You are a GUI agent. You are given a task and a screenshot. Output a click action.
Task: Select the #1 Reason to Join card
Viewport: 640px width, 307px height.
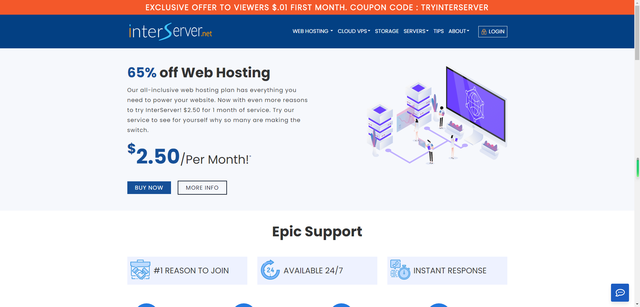coord(187,271)
